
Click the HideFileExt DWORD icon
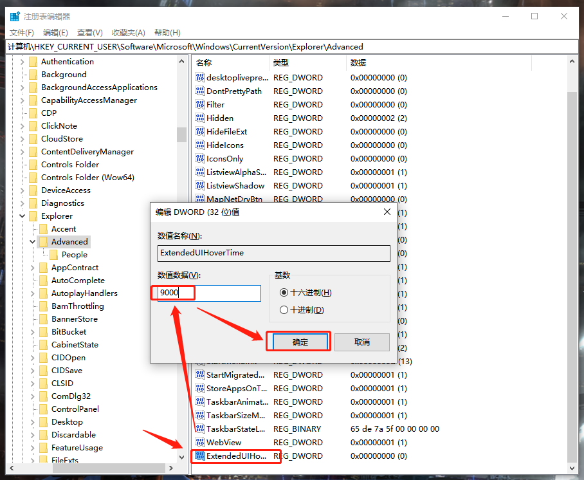[x=200, y=131]
